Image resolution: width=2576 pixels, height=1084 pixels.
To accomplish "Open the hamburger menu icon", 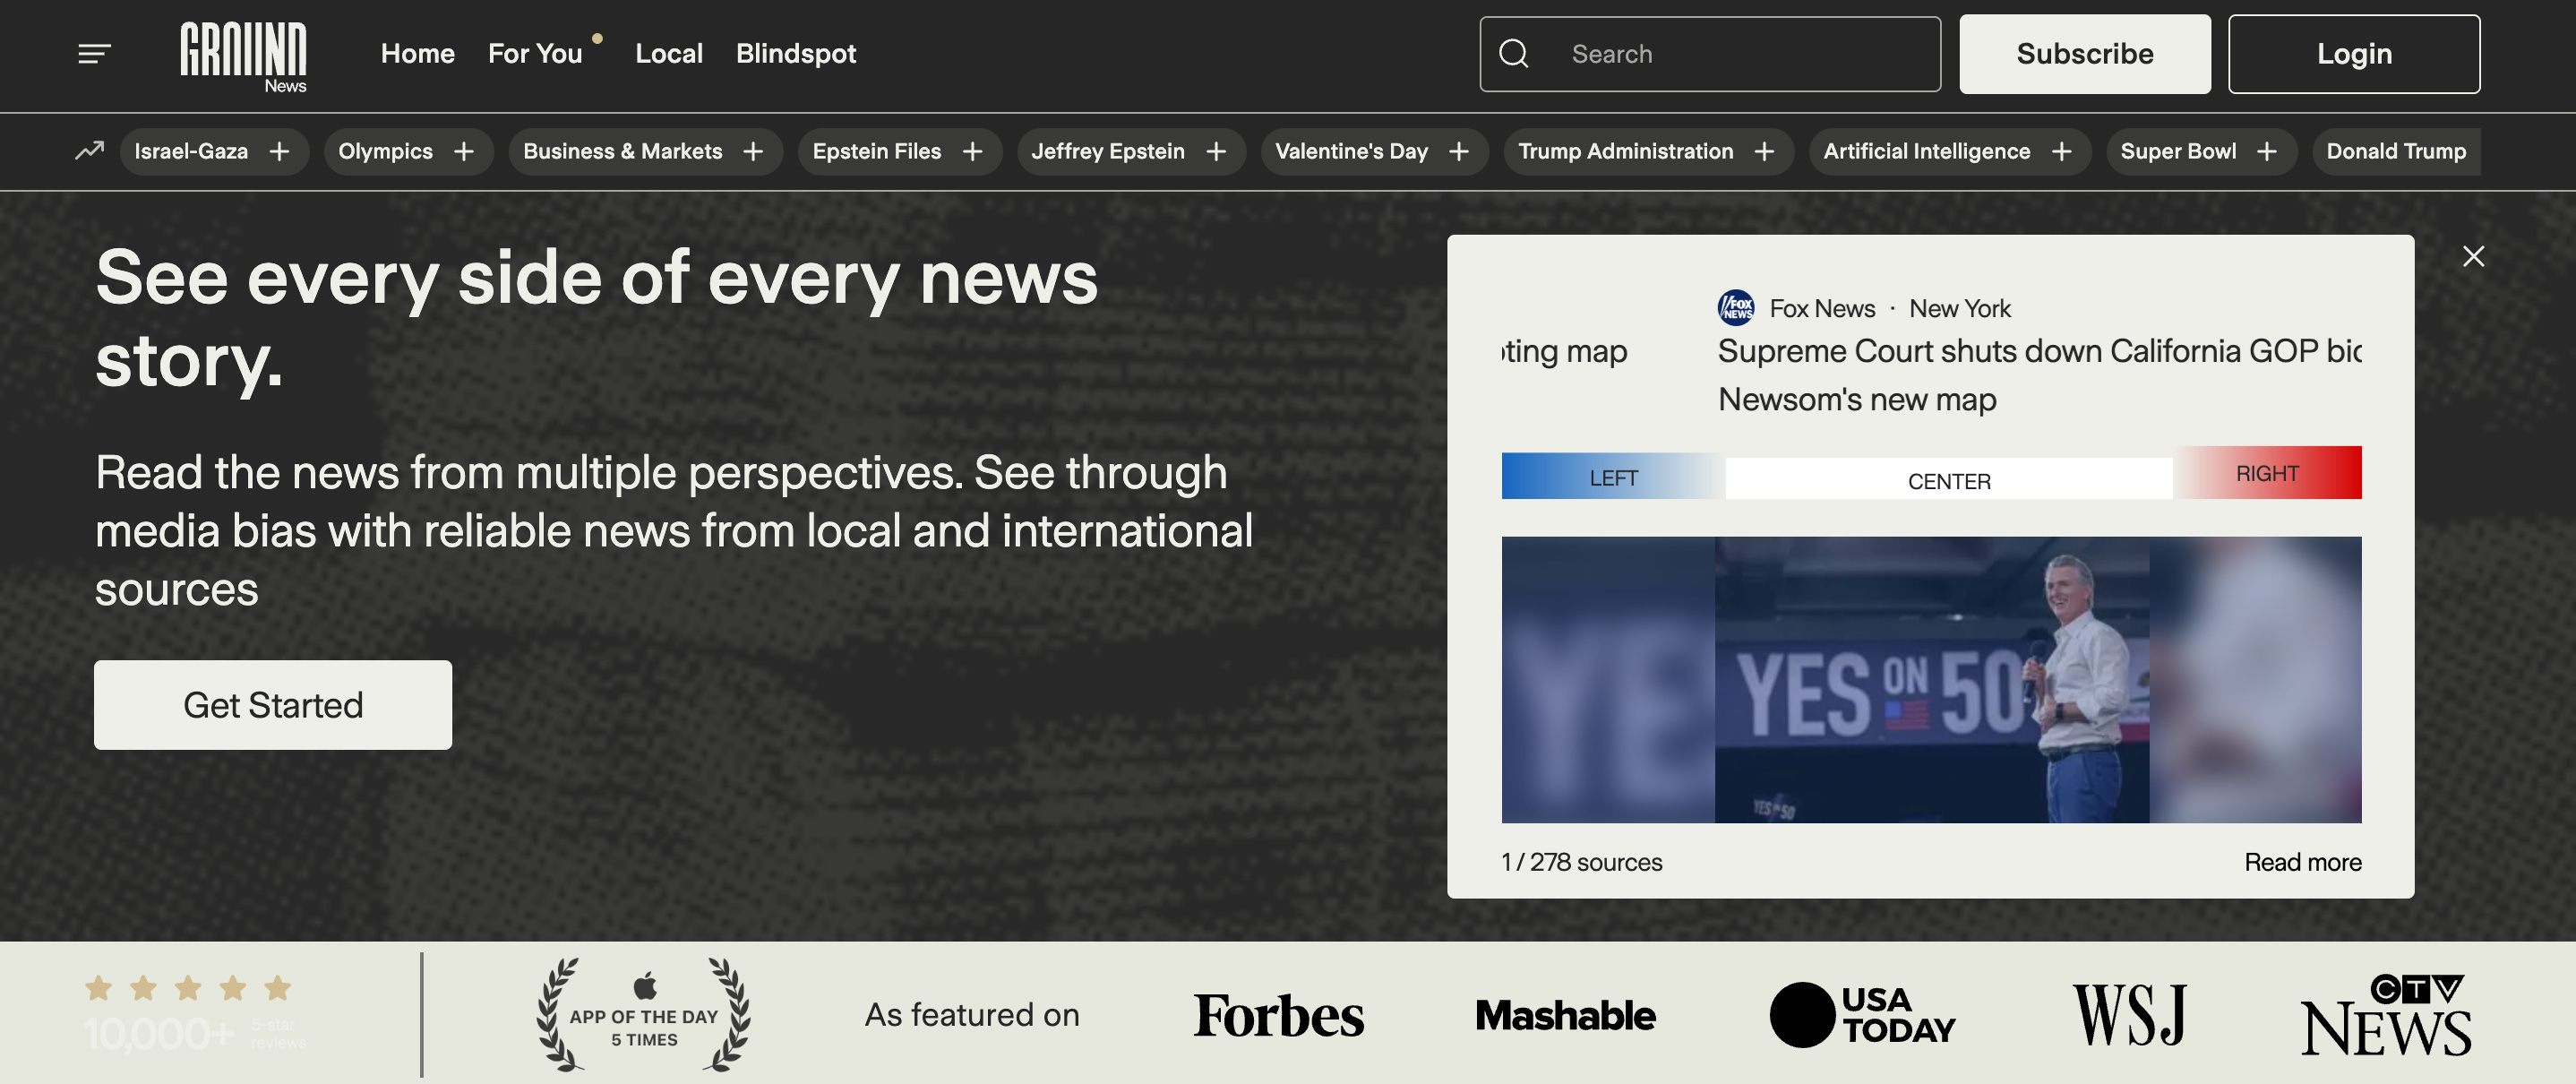I will [94, 54].
